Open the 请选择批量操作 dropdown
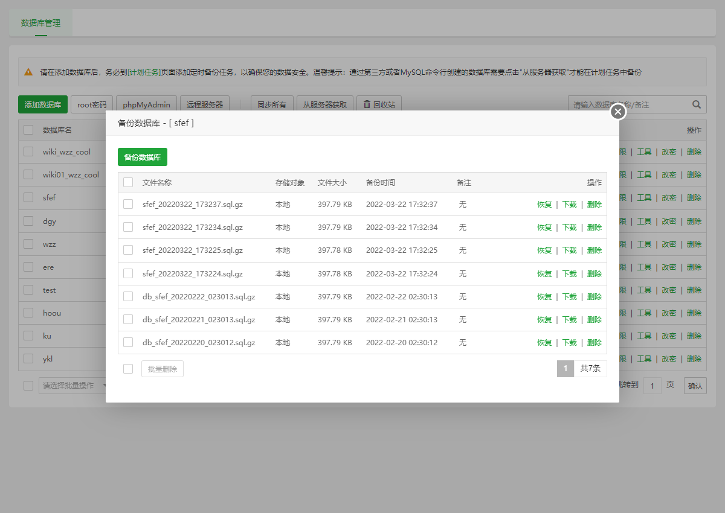The height and width of the screenshot is (513, 725). pyautogui.click(x=72, y=386)
